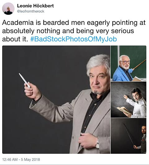
Task: Follow the #BadStockPhotosOfMyJob hashtag
Action: [x=74, y=39]
